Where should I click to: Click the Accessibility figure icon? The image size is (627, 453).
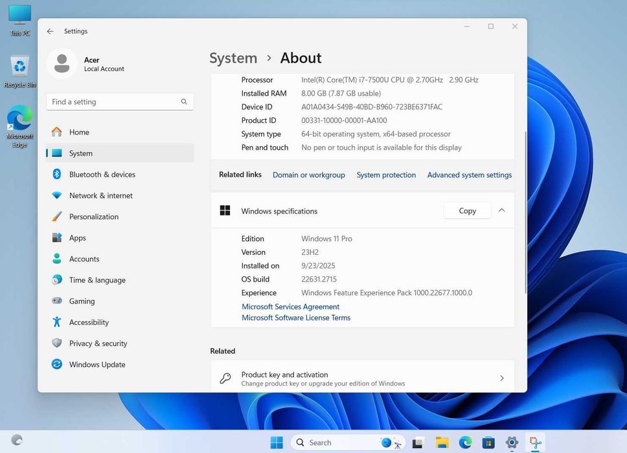pyautogui.click(x=57, y=322)
